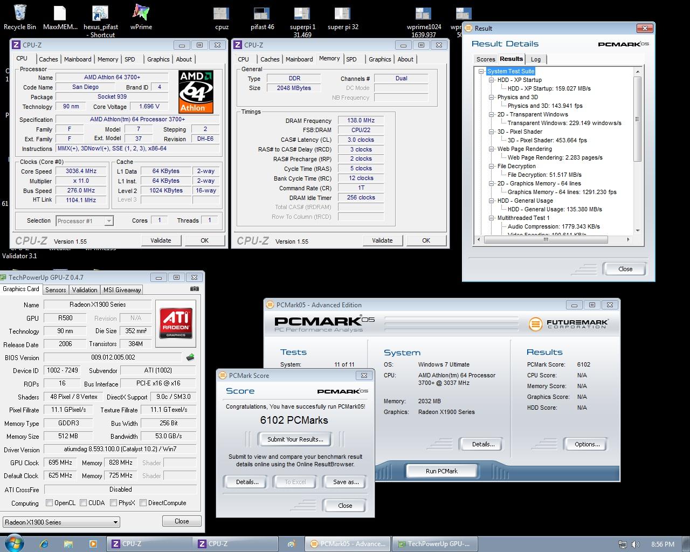Click the BIOS save chip icon in GPU-Z
690x552 pixels.
pyautogui.click(x=190, y=357)
